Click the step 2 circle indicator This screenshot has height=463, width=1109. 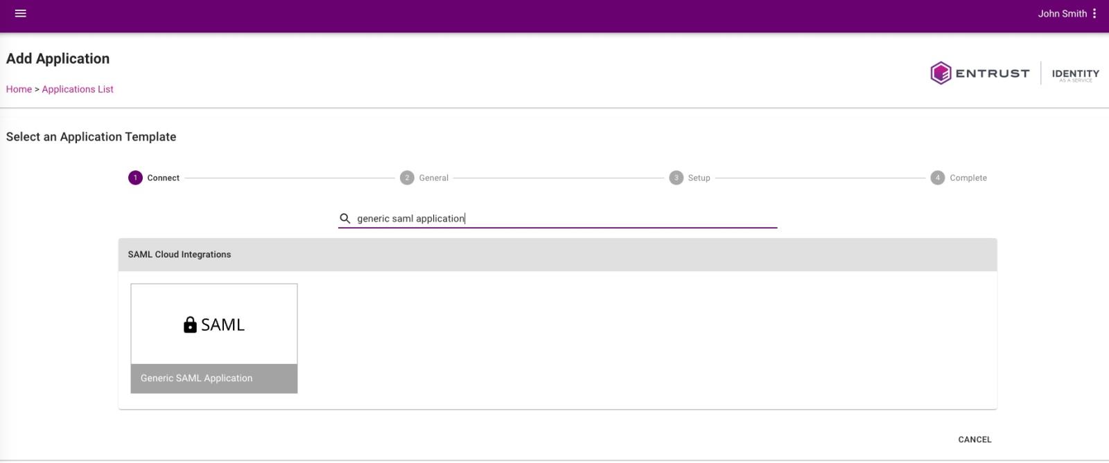pos(407,178)
